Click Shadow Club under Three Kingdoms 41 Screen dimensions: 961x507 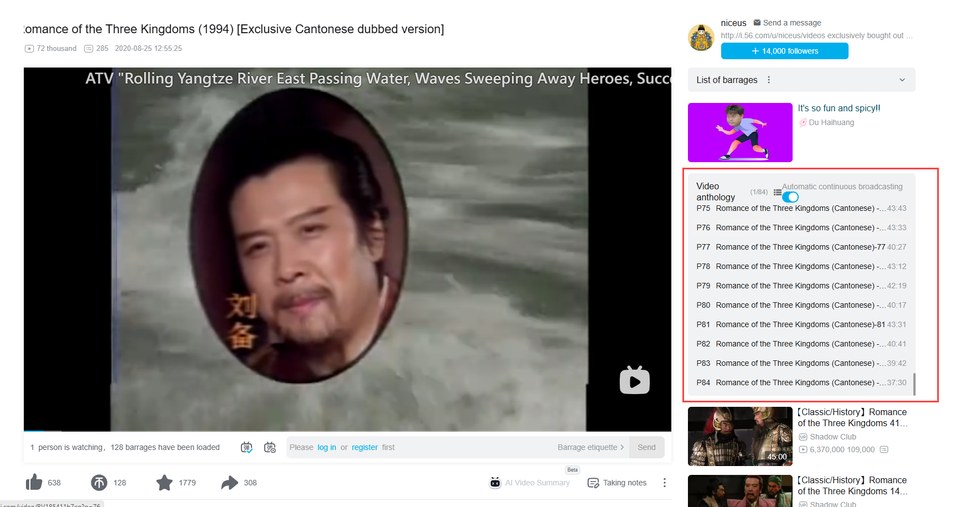(x=832, y=437)
